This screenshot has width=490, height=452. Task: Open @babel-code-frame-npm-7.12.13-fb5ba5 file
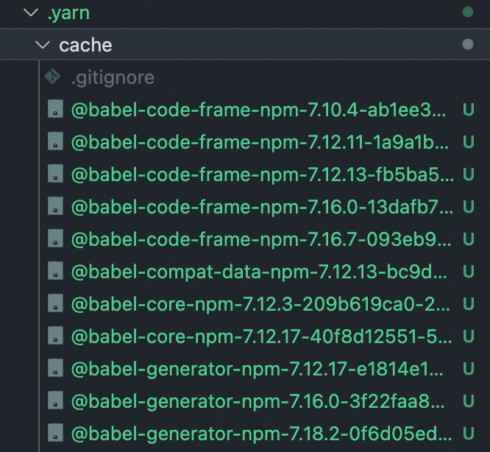[x=263, y=174]
